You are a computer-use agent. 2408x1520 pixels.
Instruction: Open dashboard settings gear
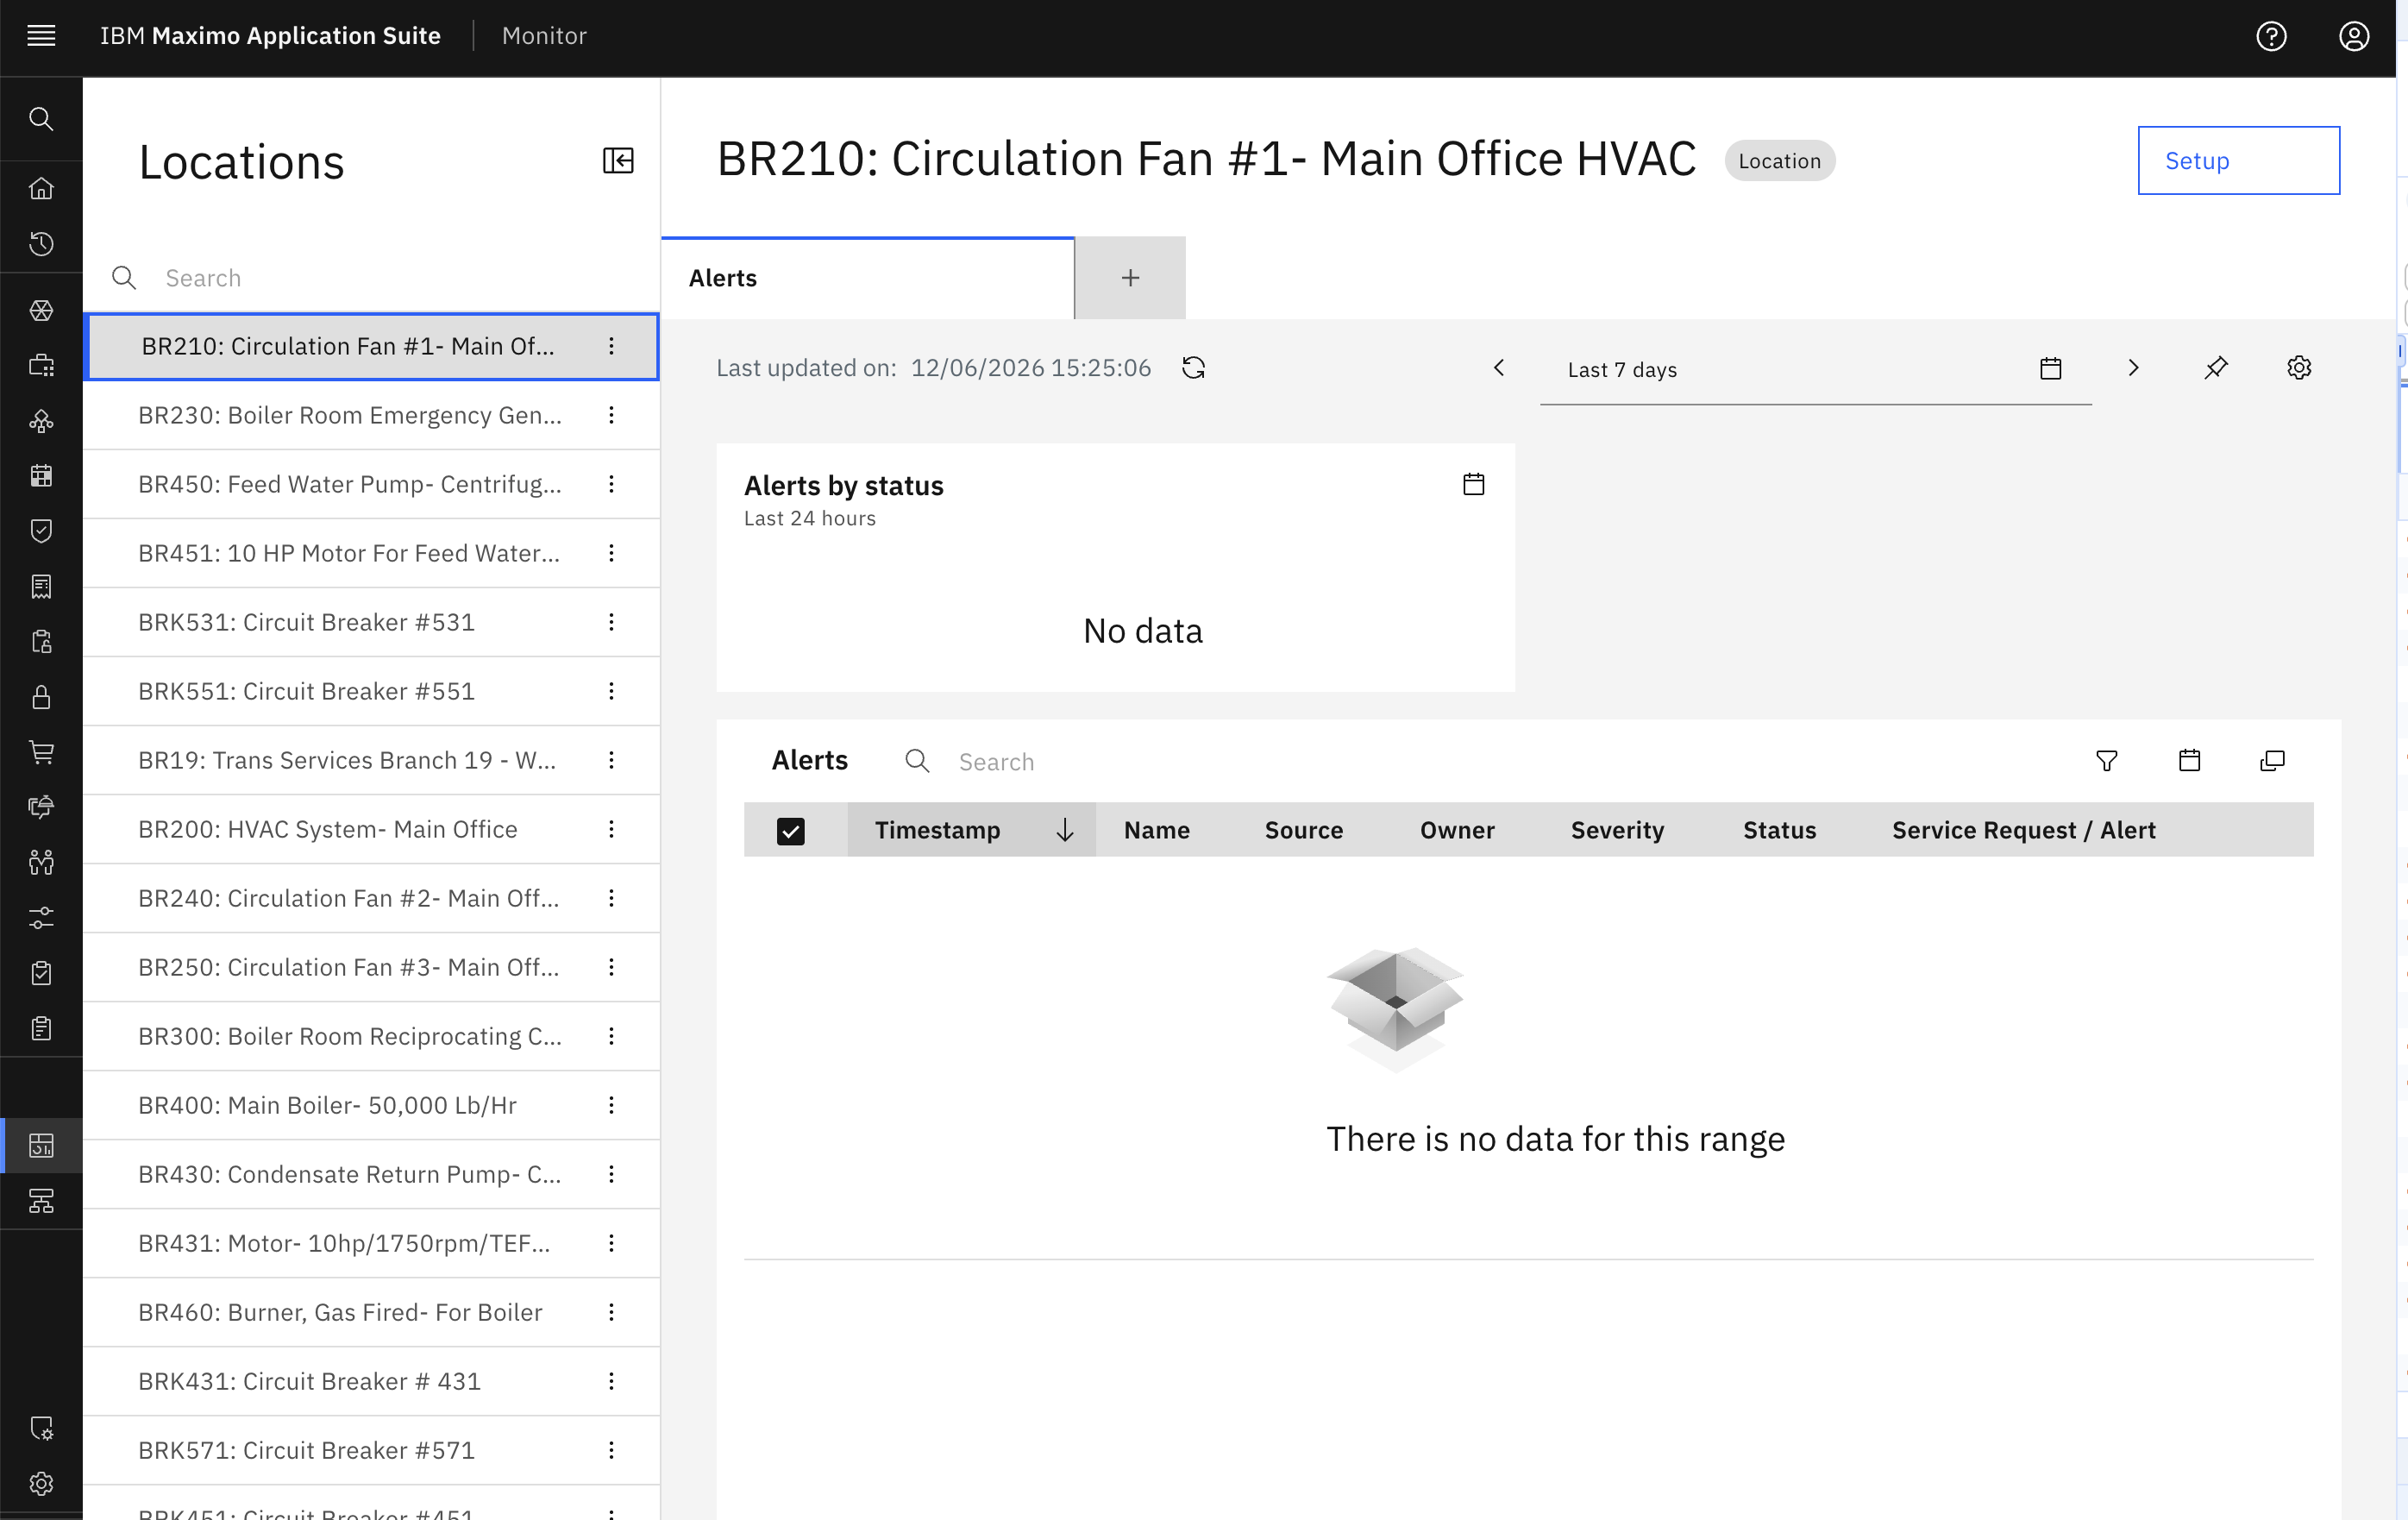[x=2299, y=368]
